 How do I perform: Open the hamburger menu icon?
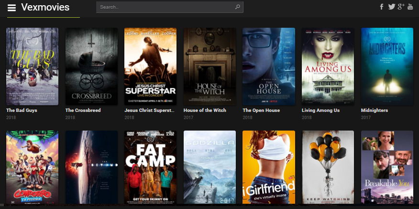pos(11,8)
